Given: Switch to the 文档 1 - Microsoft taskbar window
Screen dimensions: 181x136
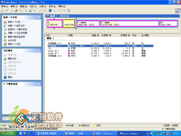Looking at the screenshot, I should [x=104, y=133].
